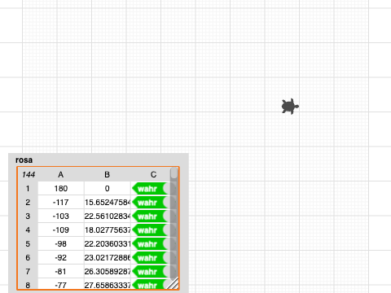The width and height of the screenshot is (391, 293).
Task: Click cell showing 22.5610283 in column B
Action: pyautogui.click(x=108, y=216)
